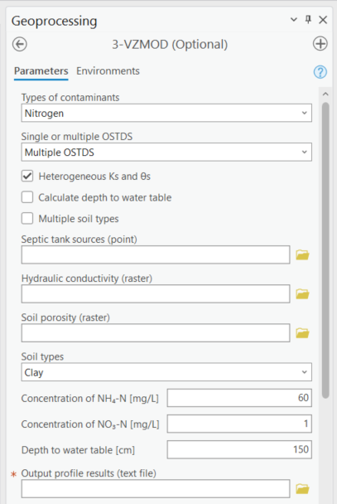
Task: Open Types of contaminants dropdown
Action: click(166, 113)
